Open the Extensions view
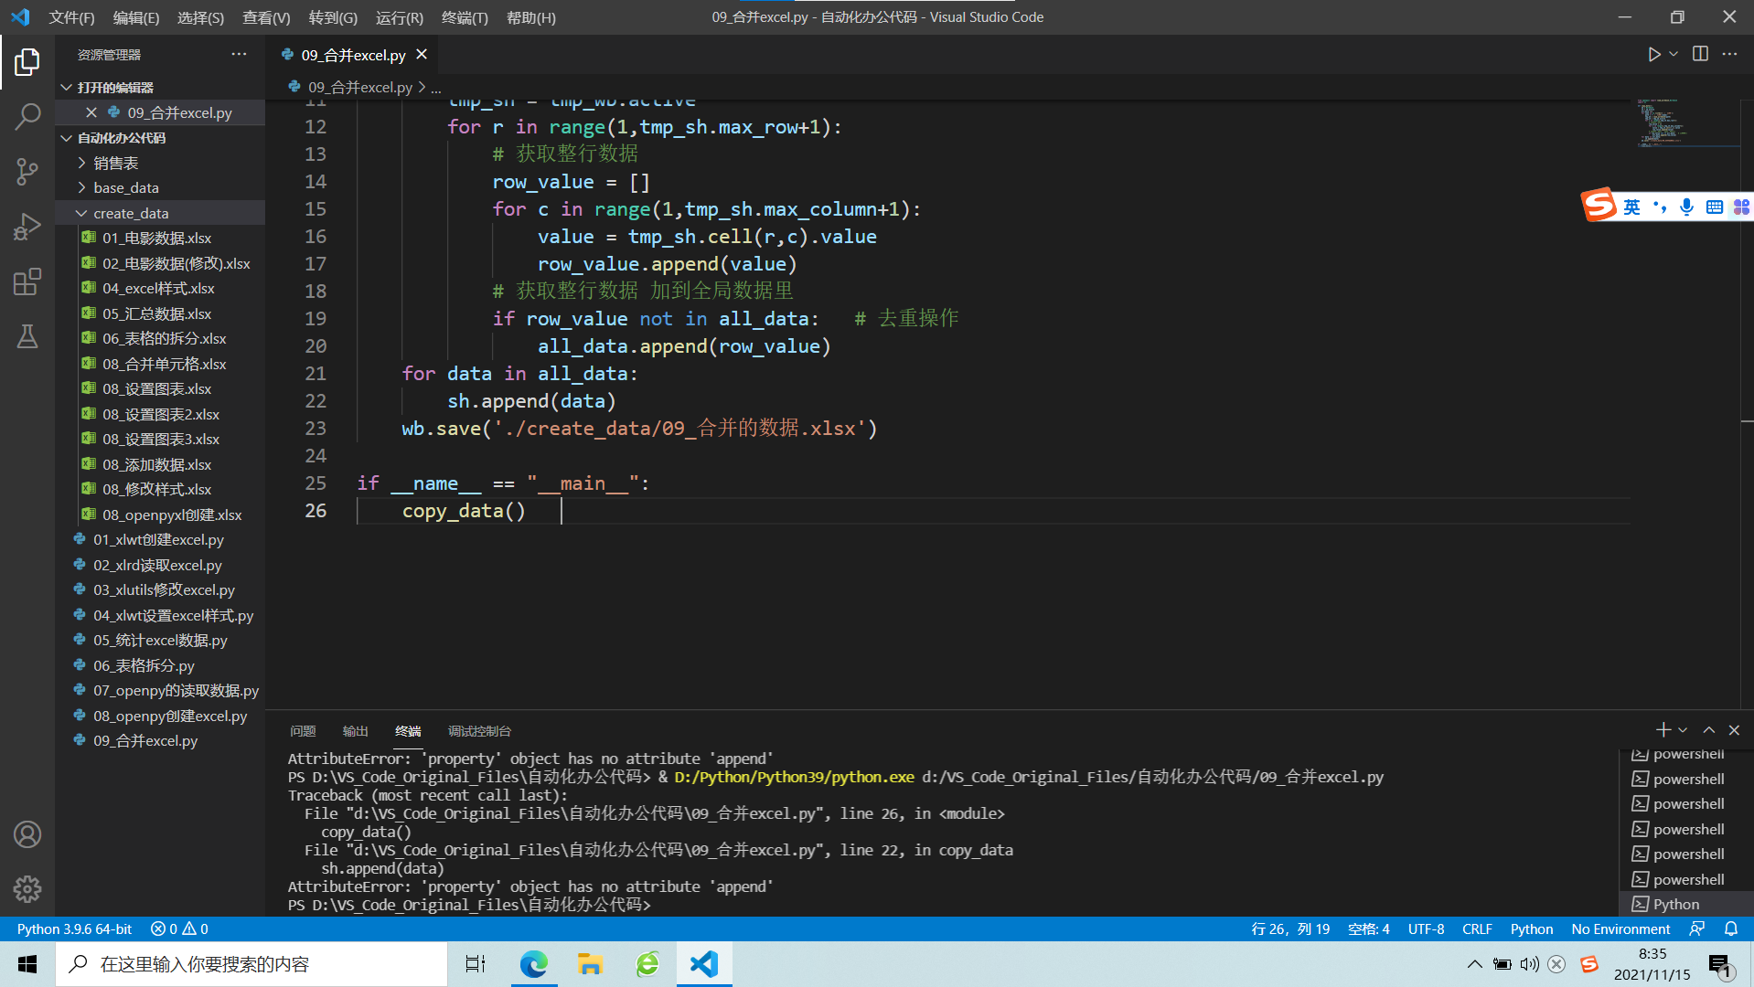This screenshot has height=987, width=1754. click(x=27, y=281)
